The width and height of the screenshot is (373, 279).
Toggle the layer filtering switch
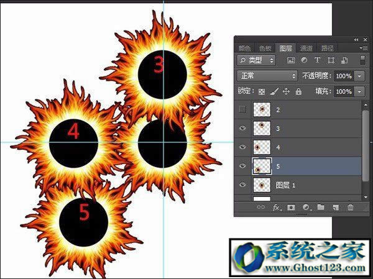click(362, 60)
